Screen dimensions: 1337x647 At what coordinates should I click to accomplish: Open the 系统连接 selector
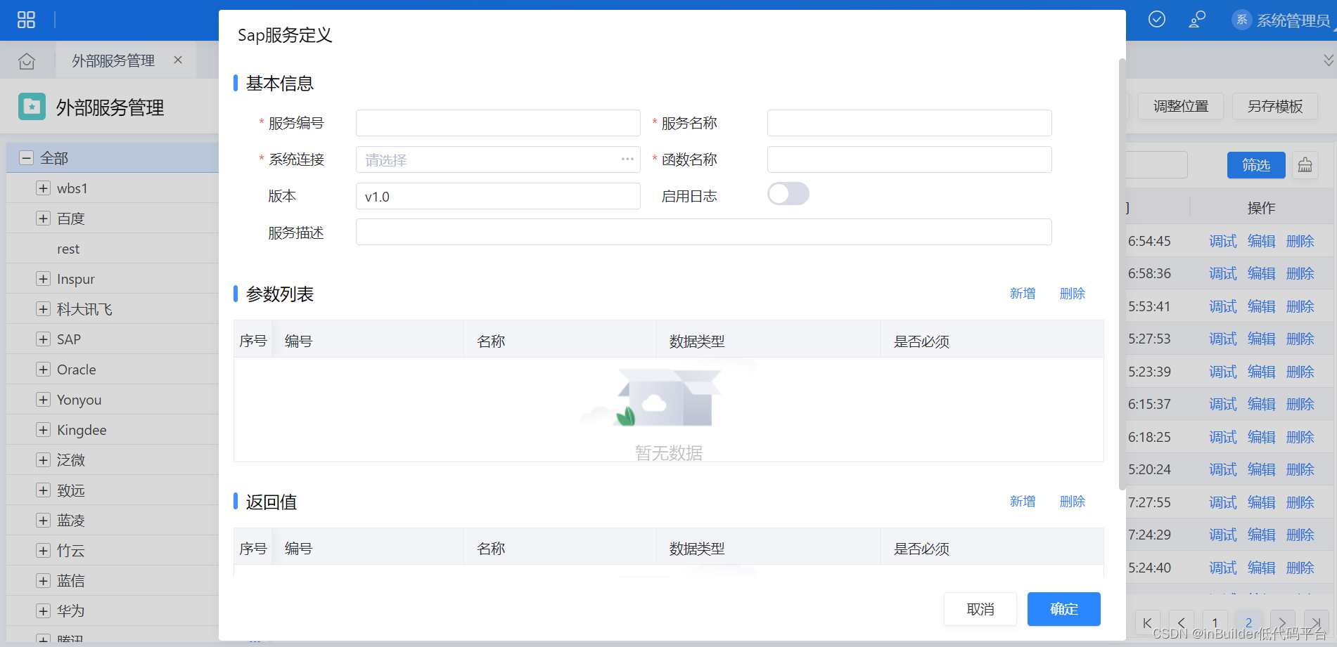pos(498,159)
